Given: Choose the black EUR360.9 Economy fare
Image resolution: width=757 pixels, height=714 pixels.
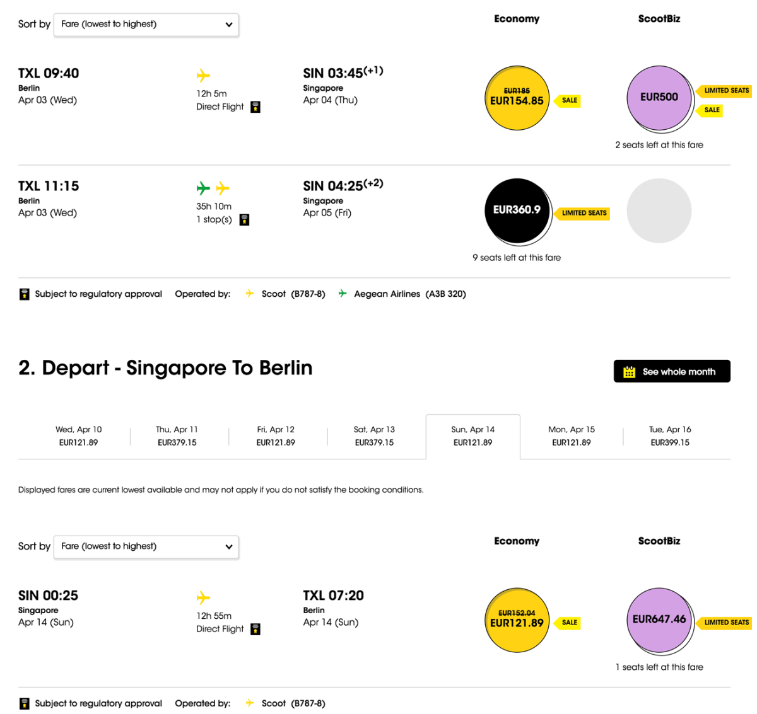Looking at the screenshot, I should [517, 210].
